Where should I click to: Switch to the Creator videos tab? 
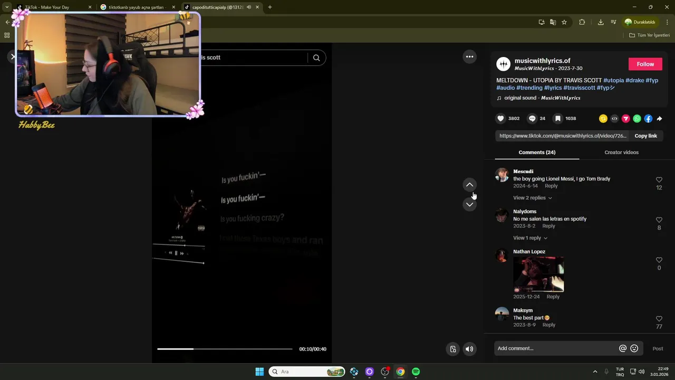point(621,153)
